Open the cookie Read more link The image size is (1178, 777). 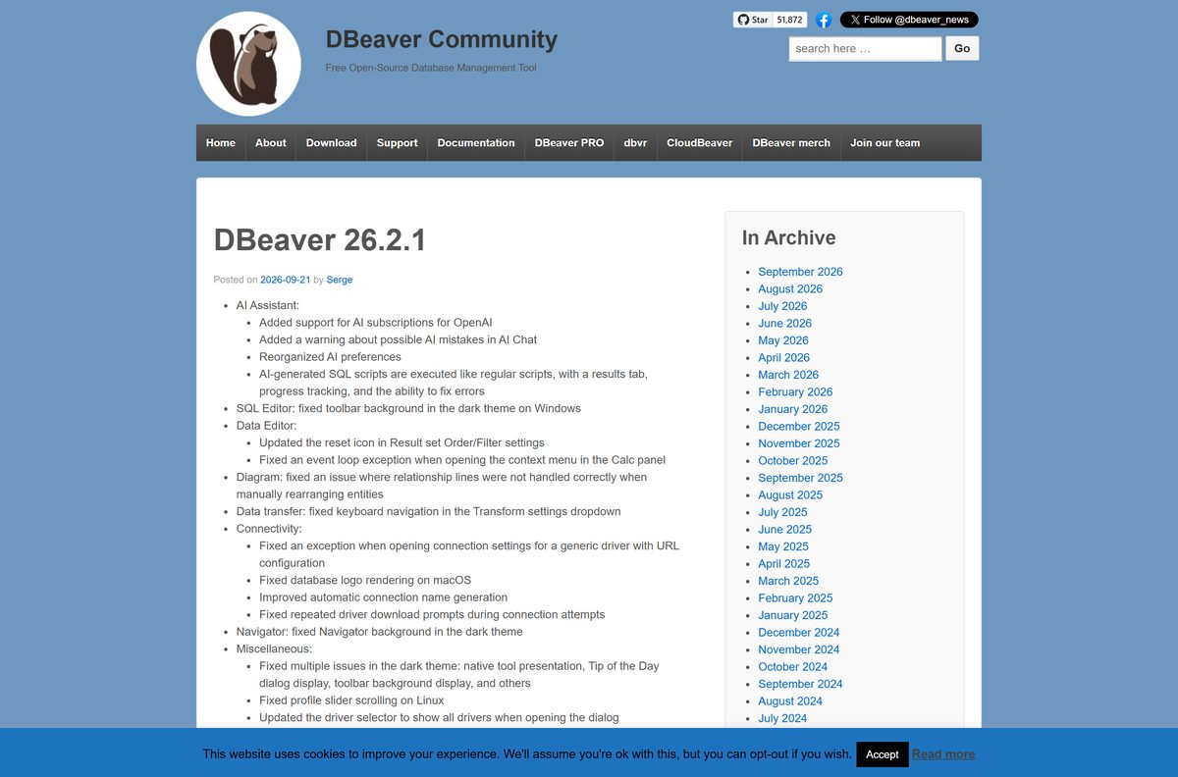(x=943, y=754)
